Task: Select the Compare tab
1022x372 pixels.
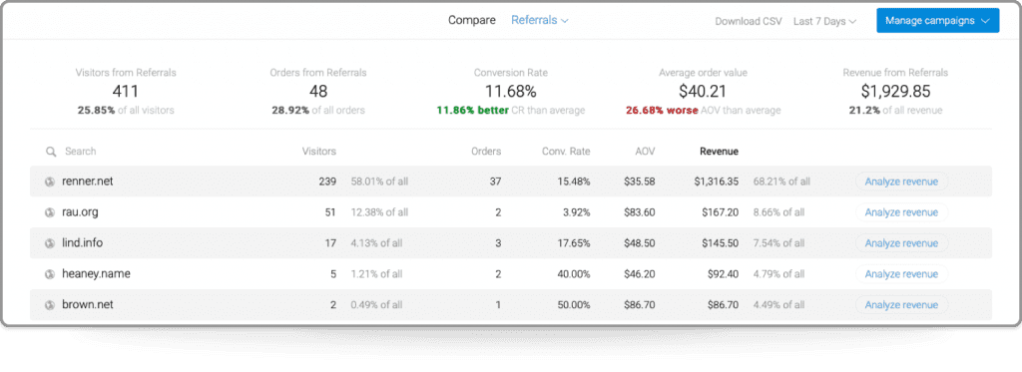Action: 472,20
